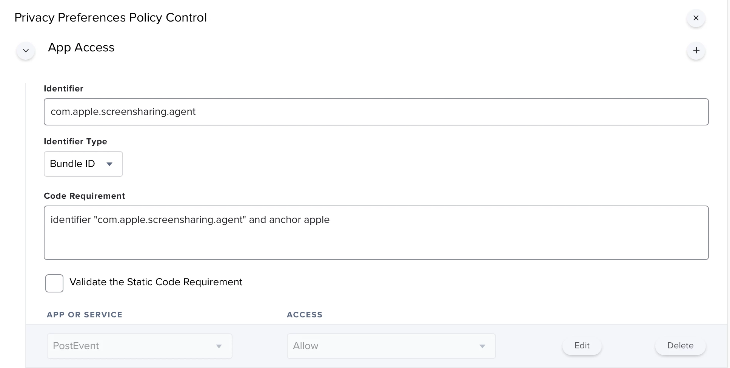Viewport: 730px width, 368px height.
Task: Click the arrow icon in Allow dropdown
Action: click(x=482, y=346)
